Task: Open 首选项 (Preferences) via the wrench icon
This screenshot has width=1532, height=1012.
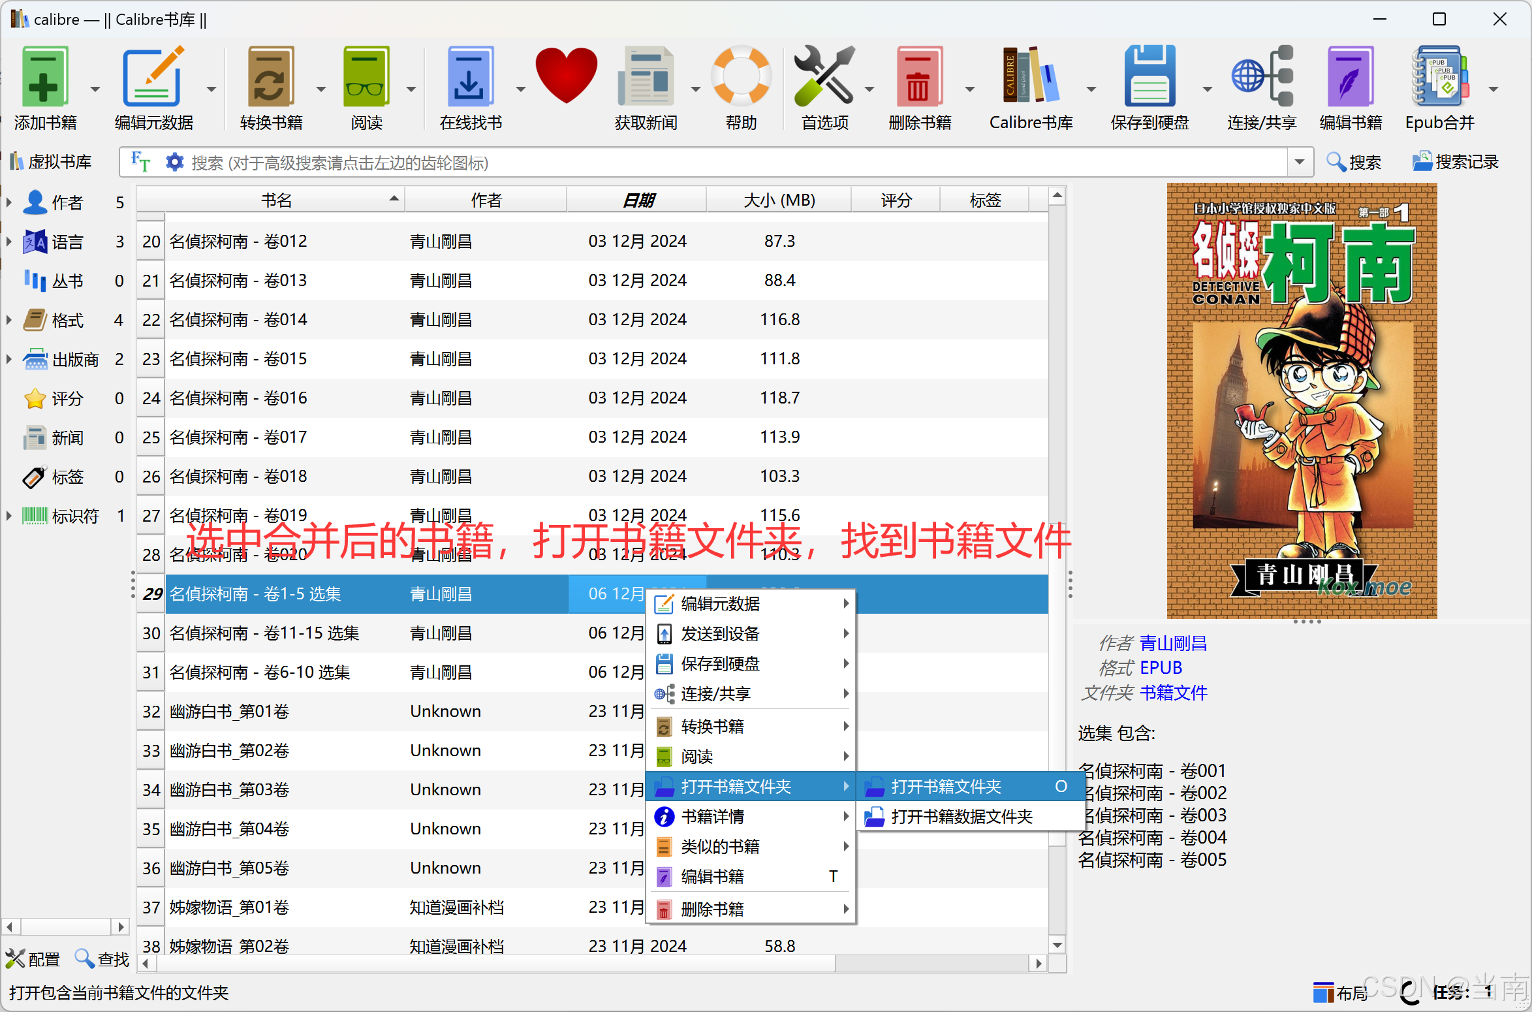Action: [x=824, y=75]
